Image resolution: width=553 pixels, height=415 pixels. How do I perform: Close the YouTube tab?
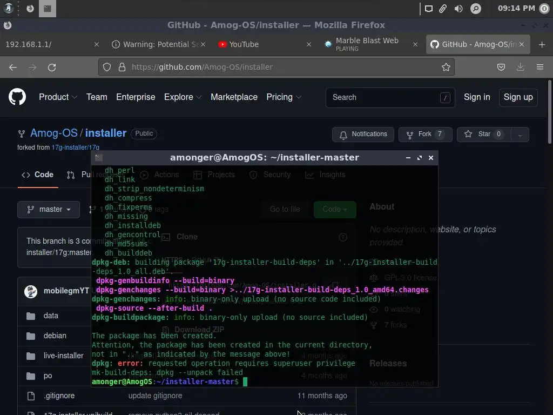308,44
